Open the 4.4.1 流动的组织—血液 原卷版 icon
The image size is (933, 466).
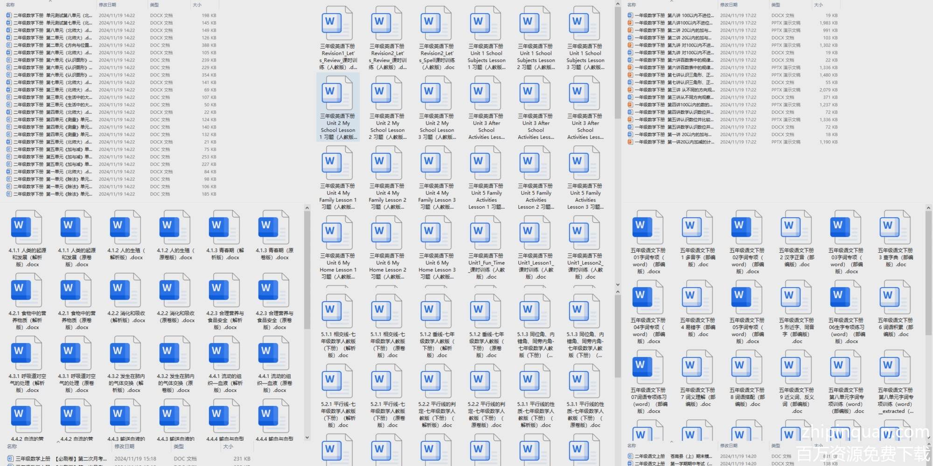[273, 353]
